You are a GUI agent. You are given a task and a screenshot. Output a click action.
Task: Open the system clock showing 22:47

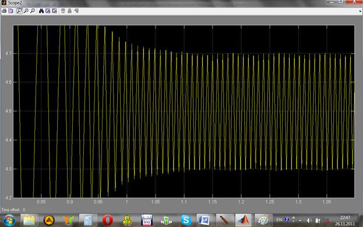345,221
